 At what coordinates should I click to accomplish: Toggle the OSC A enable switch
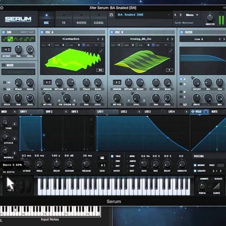tap(42, 32)
